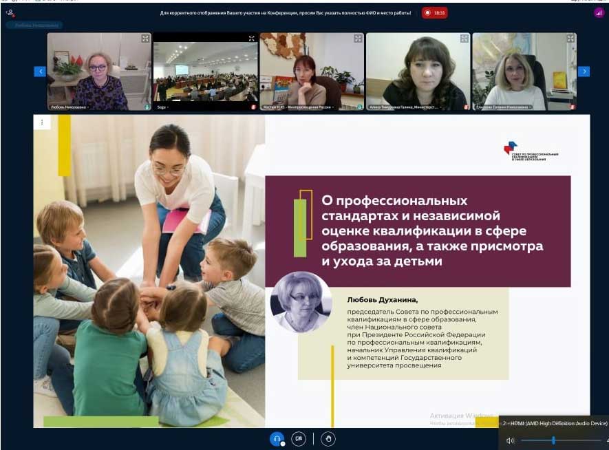Click the user avatar at top right
Screen dimensions: 609x450
598,12
